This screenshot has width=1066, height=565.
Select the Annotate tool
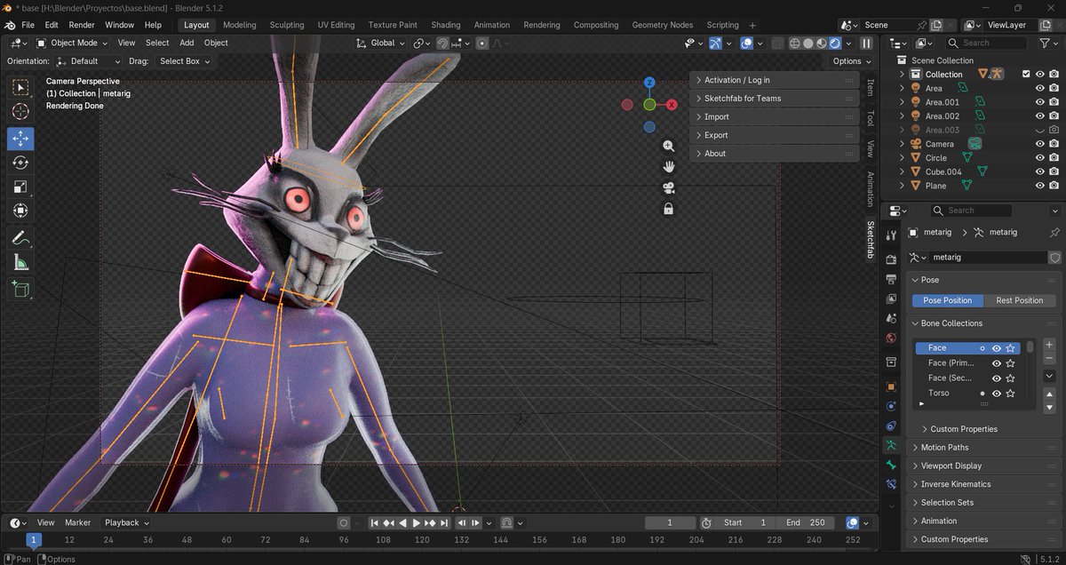tap(20, 238)
